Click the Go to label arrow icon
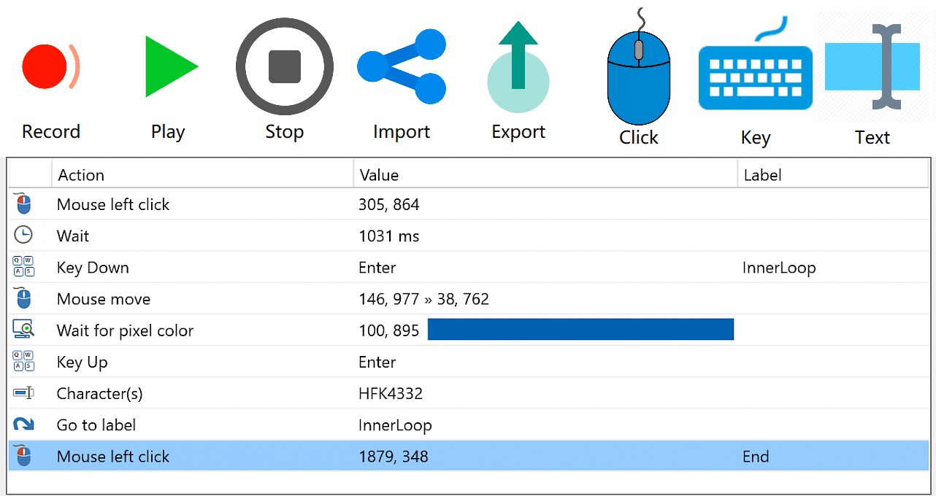This screenshot has height=496, width=936. pyautogui.click(x=23, y=425)
